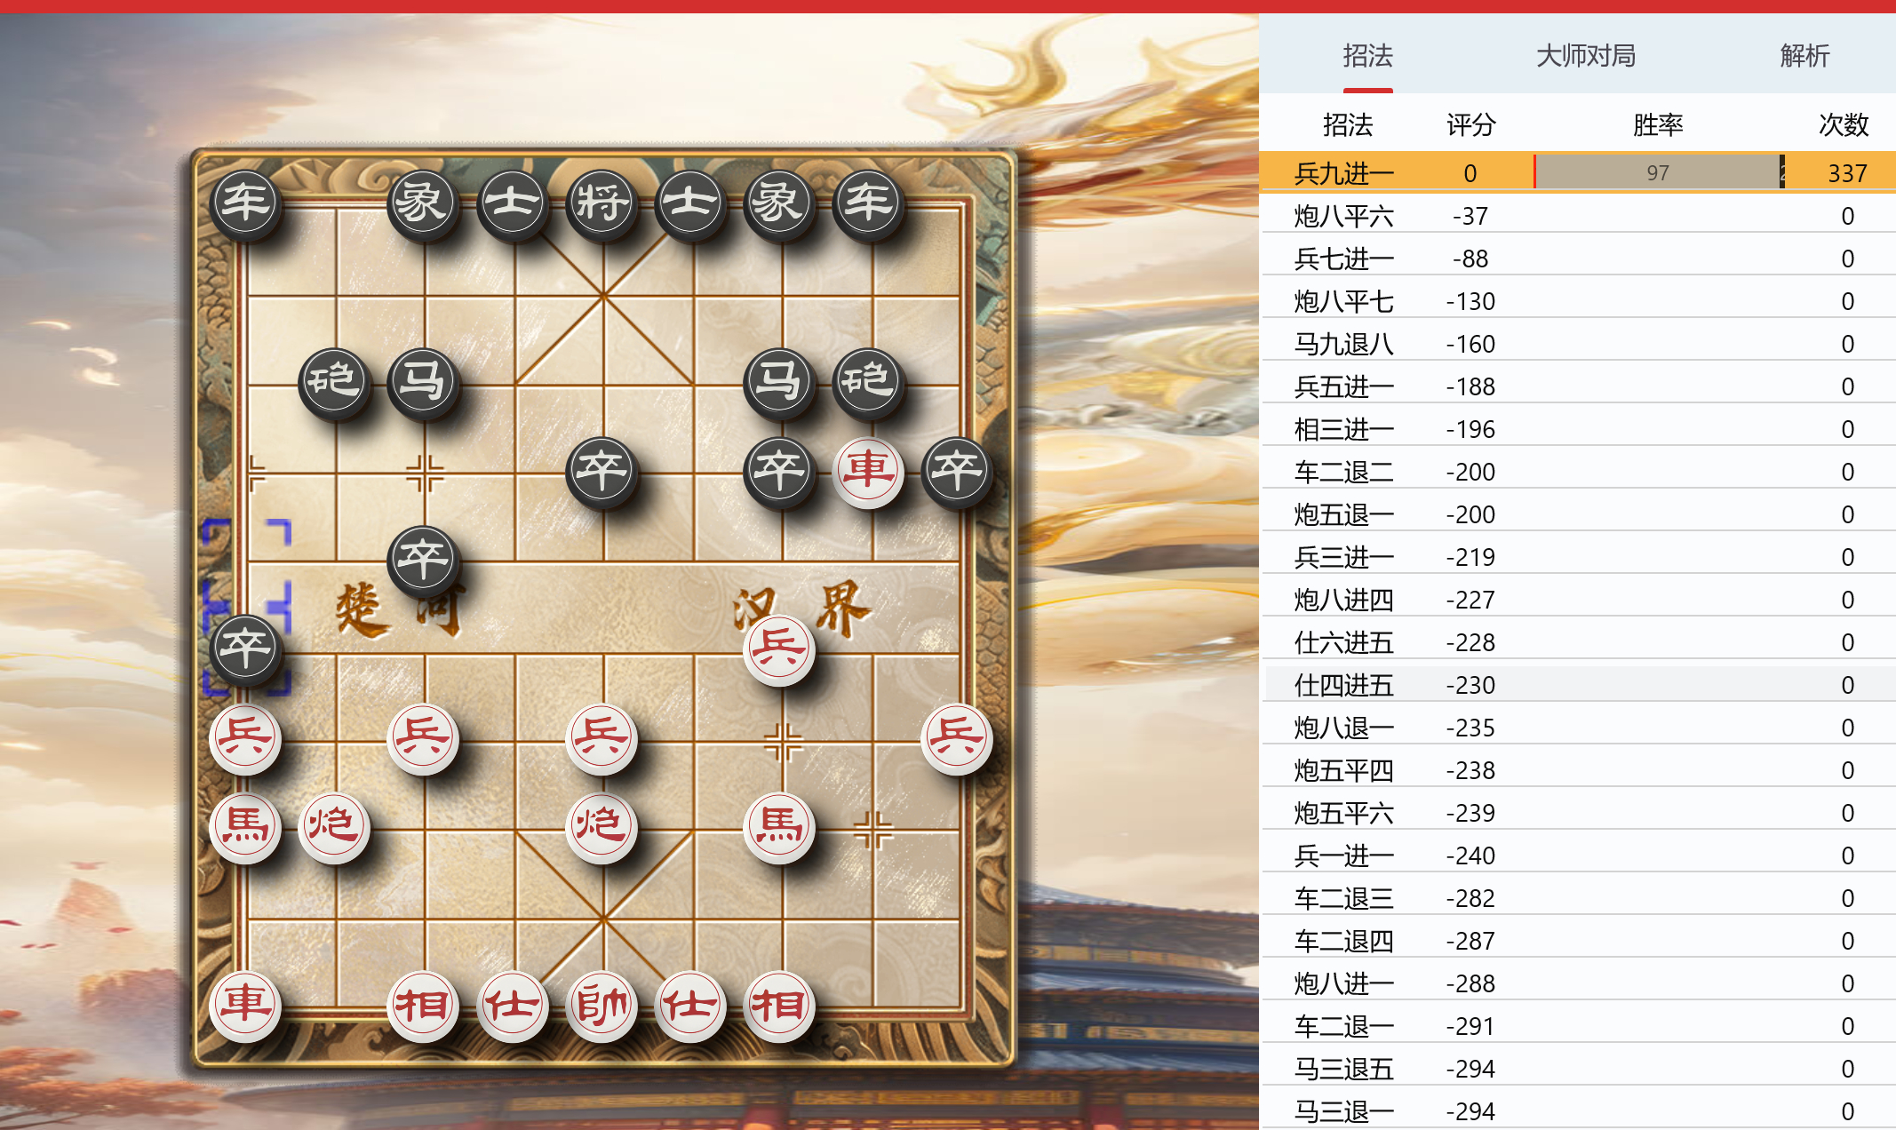Select the move 仕四进五 row
Screen dimensions: 1896x1130
point(1578,684)
